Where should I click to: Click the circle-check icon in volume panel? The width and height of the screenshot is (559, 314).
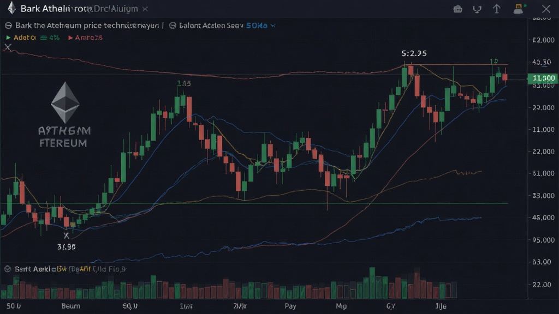(x=8, y=269)
